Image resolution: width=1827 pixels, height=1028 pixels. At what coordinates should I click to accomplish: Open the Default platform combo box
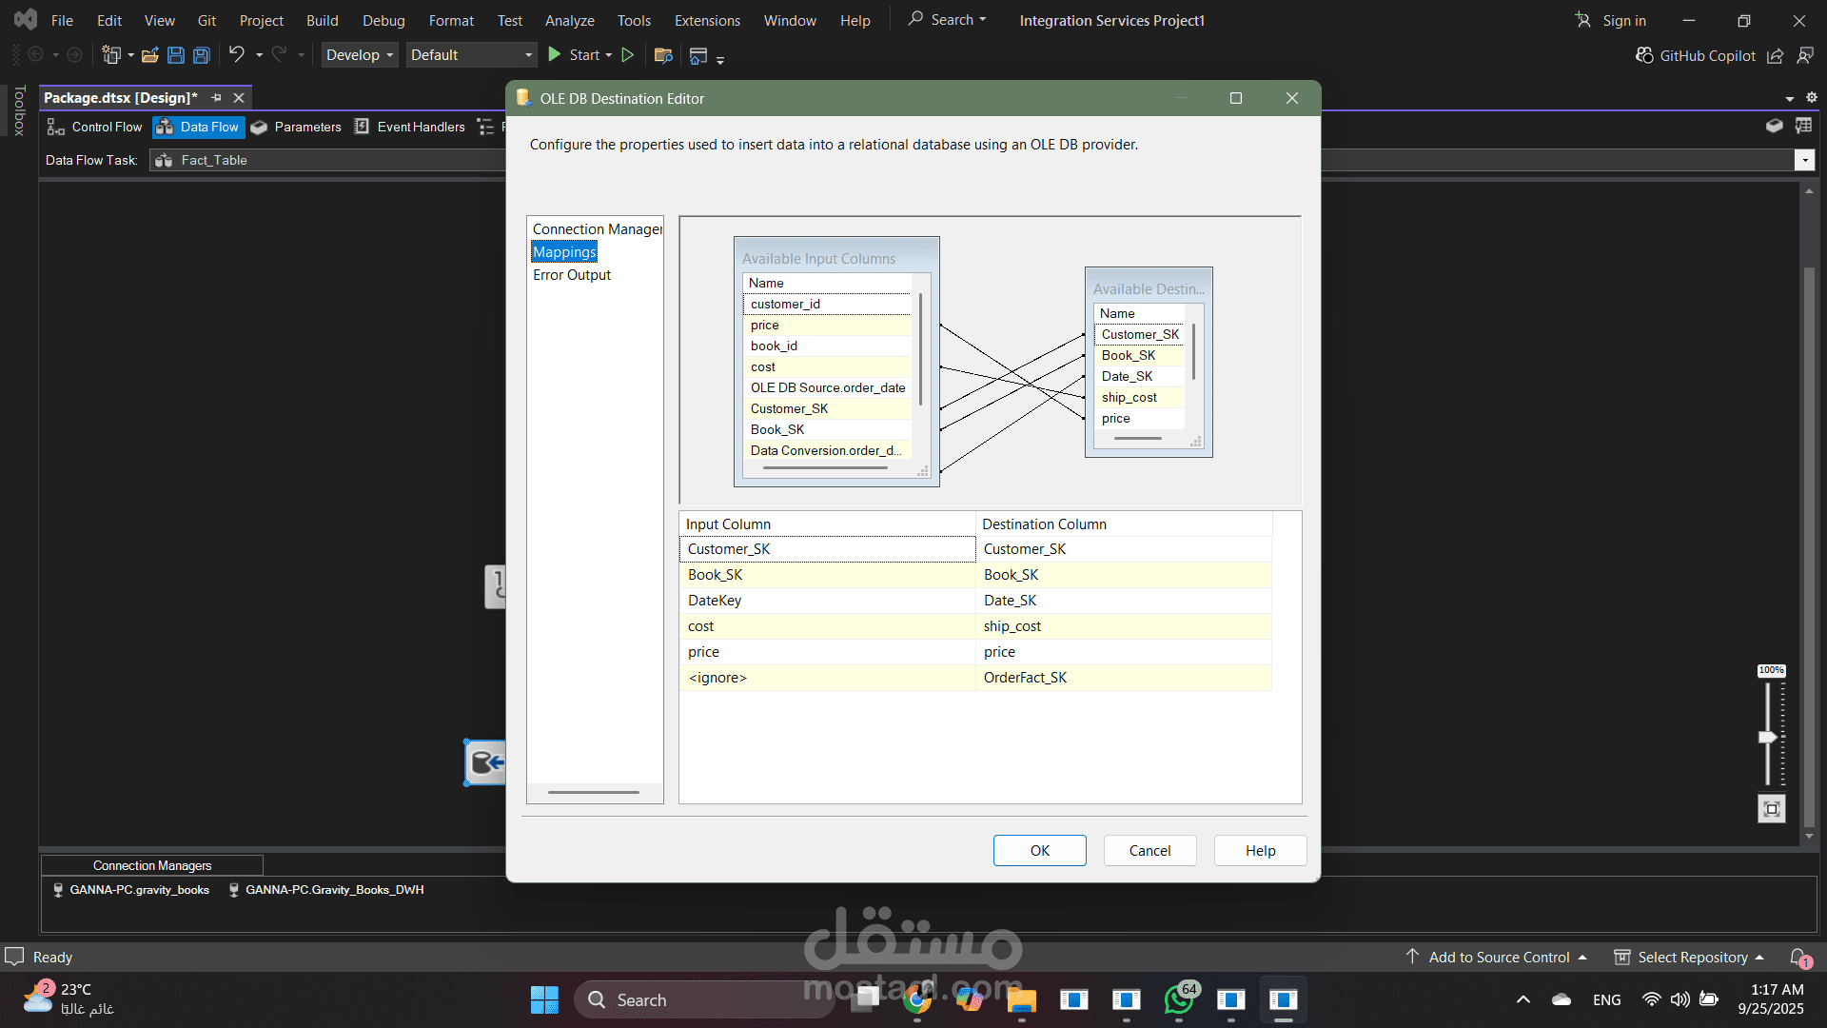coord(471,55)
